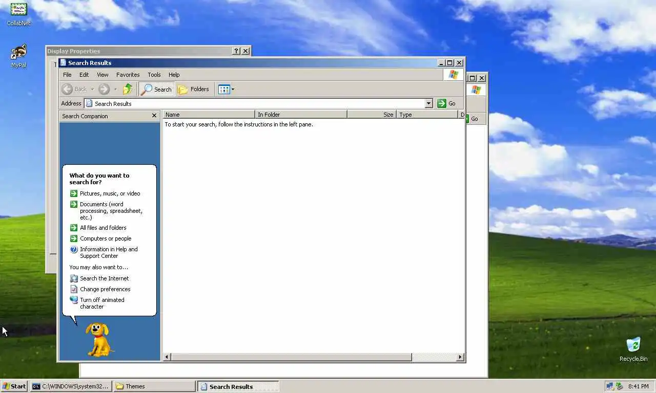The height and width of the screenshot is (393, 656).
Task: Click help icon beside Information in Help
Action: pyautogui.click(x=74, y=249)
